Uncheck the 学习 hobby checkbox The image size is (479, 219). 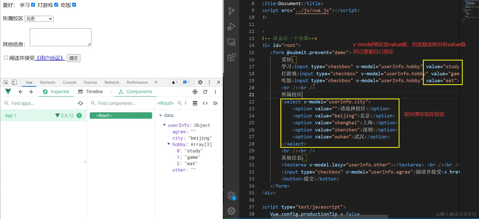pos(33,5)
